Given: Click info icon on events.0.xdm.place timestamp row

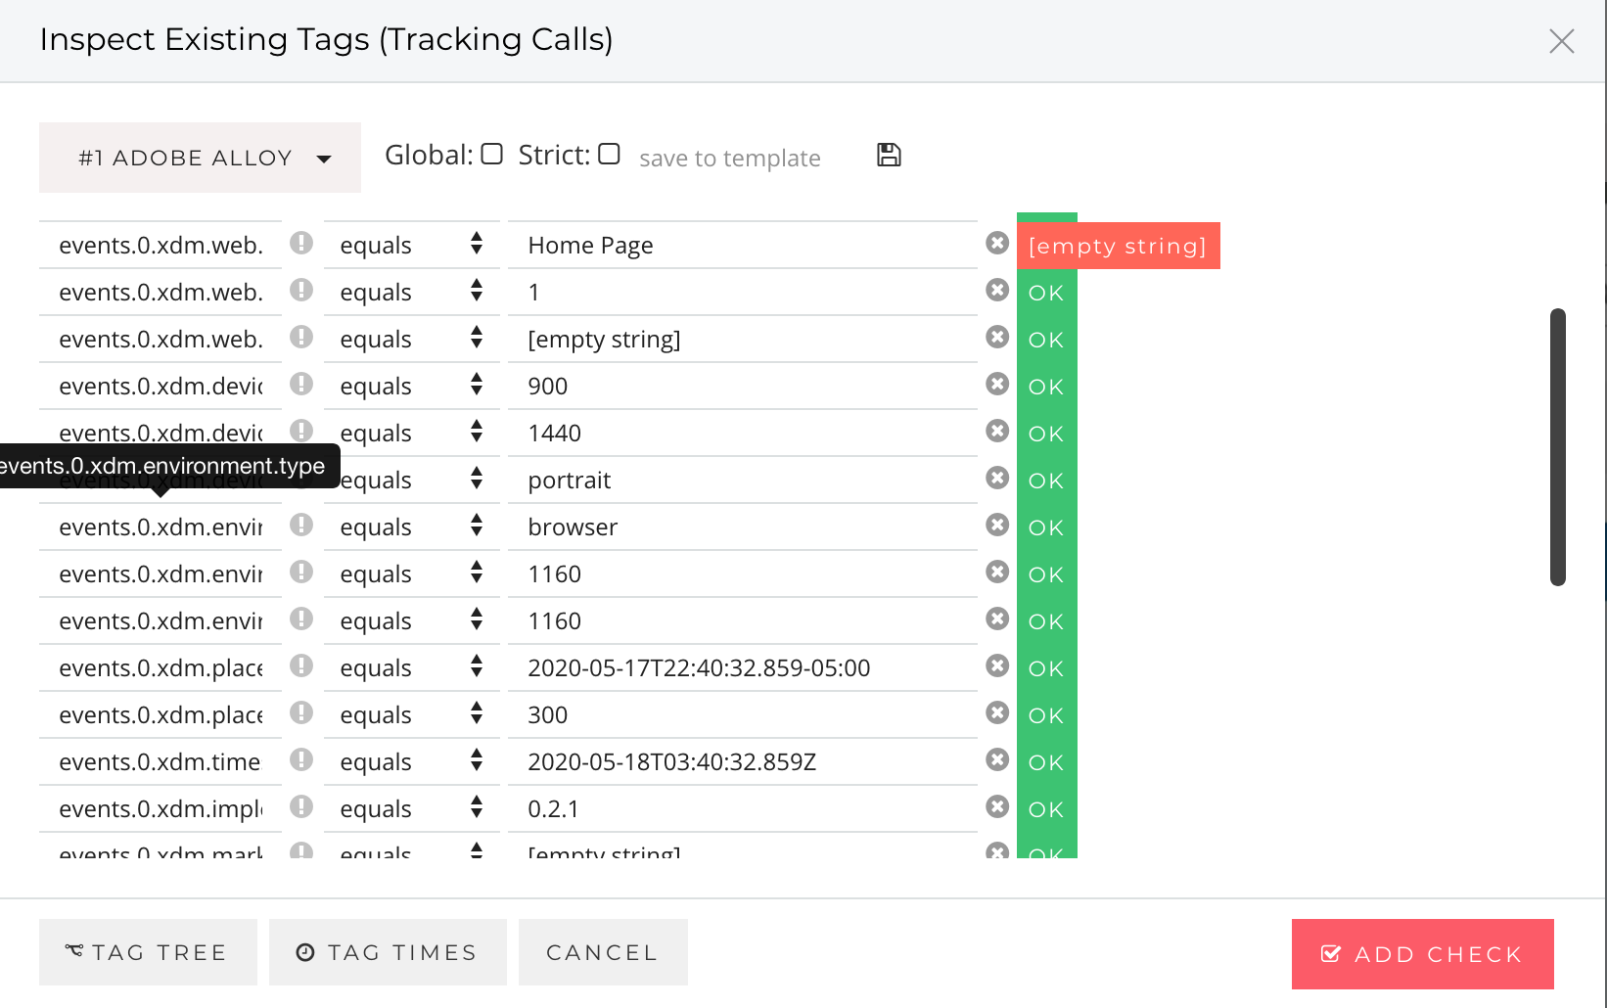Looking at the screenshot, I should pyautogui.click(x=301, y=665).
